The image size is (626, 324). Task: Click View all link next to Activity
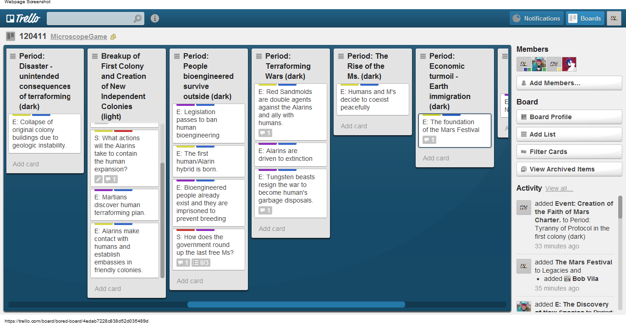click(559, 188)
